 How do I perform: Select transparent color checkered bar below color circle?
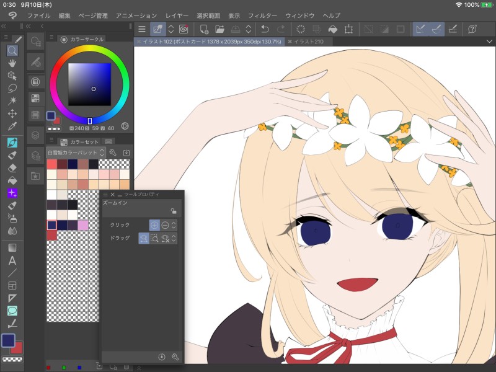[54, 129]
